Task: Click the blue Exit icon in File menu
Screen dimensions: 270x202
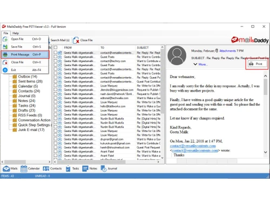Action: [5, 70]
